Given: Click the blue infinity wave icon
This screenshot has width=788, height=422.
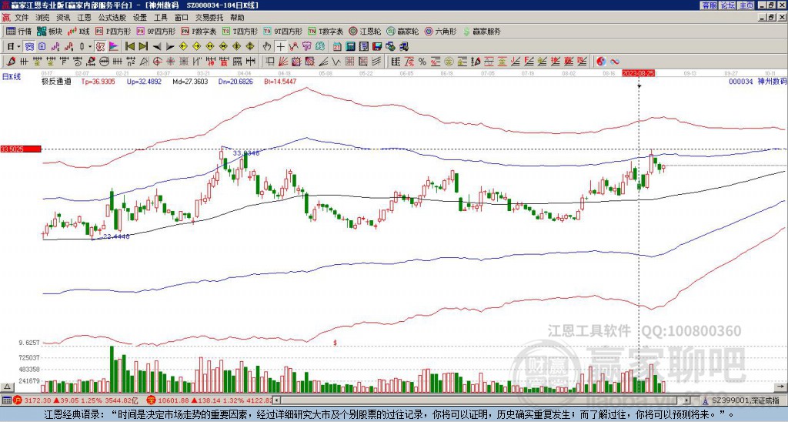Looking at the screenshot, I should point(615,62).
